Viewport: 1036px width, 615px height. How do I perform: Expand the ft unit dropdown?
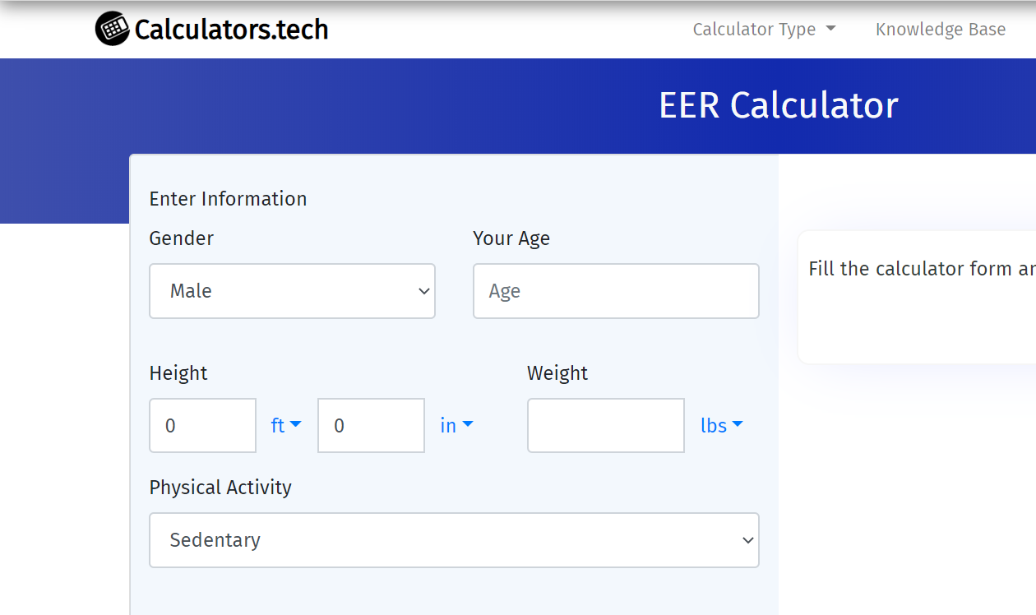coord(286,426)
